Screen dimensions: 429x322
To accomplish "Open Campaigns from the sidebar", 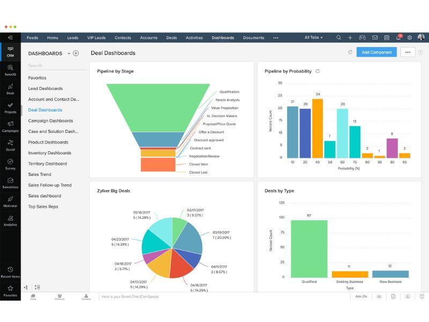I will 10,127.
